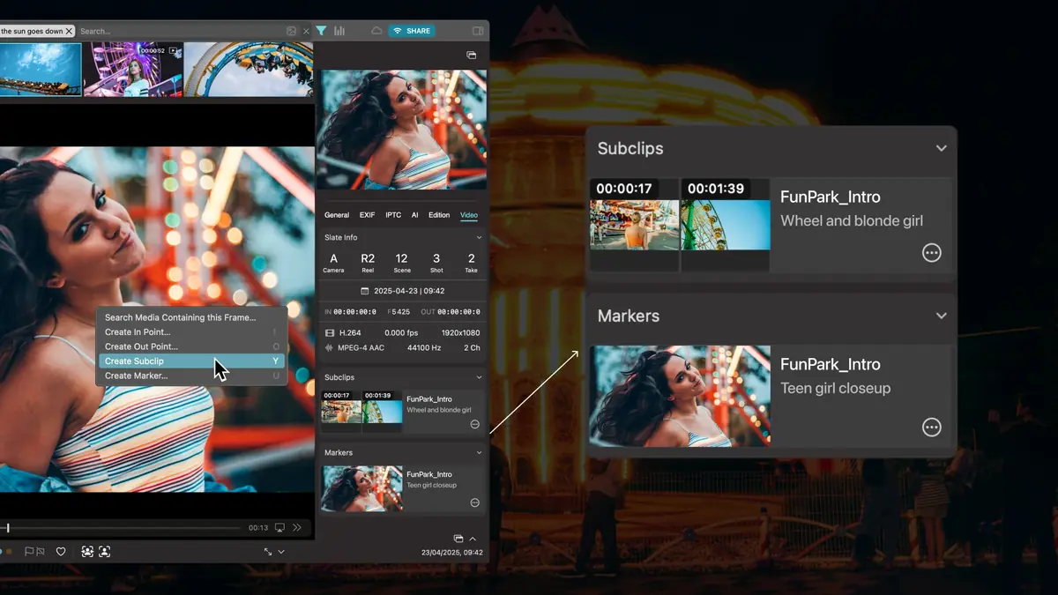The height and width of the screenshot is (595, 1058).
Task: Click the AirPlay display icon next to 00:13
Action: pos(279,526)
